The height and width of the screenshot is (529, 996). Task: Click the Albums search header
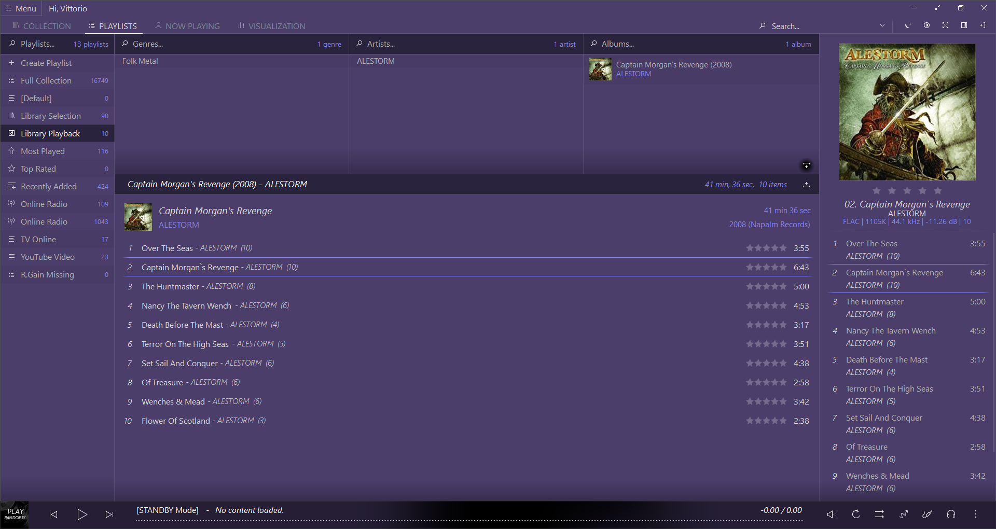(701, 44)
